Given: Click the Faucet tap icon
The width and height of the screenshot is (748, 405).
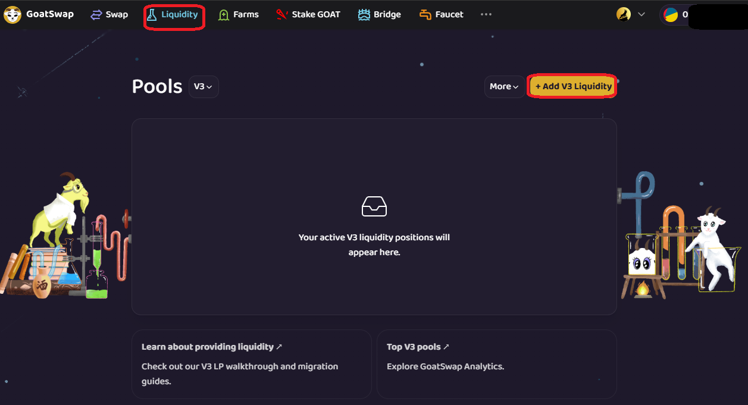Looking at the screenshot, I should click(425, 15).
